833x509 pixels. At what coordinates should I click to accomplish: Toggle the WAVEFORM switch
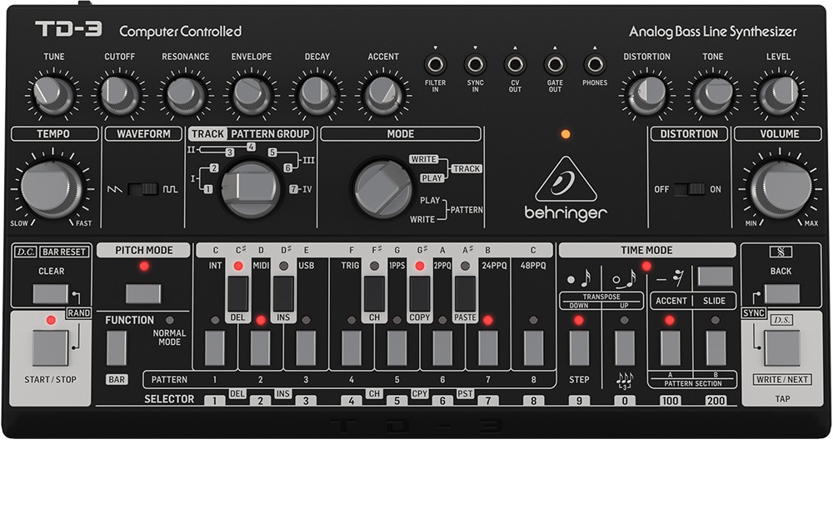pyautogui.click(x=143, y=189)
